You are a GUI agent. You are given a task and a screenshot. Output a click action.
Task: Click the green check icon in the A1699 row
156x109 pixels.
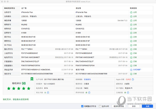click(x=131, y=33)
